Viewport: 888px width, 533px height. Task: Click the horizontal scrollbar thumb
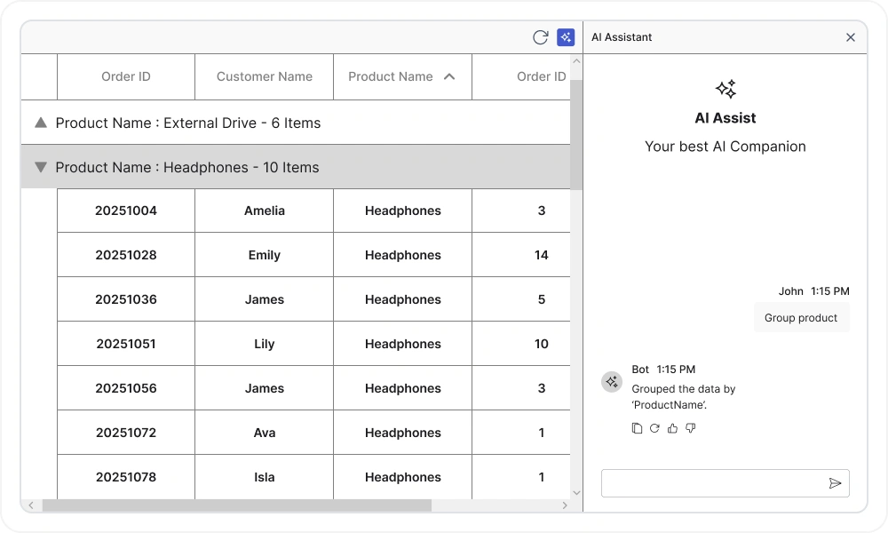pos(237,505)
